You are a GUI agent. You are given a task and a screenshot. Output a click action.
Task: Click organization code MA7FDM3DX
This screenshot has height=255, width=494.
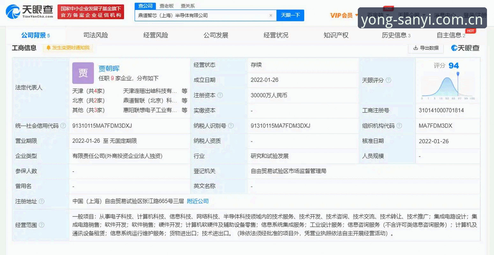pyautogui.click(x=435, y=126)
